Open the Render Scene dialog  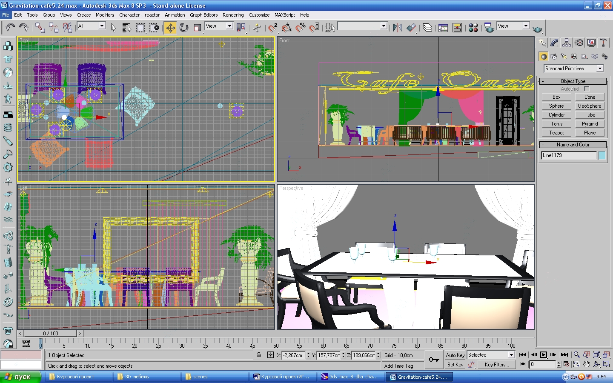pos(489,28)
